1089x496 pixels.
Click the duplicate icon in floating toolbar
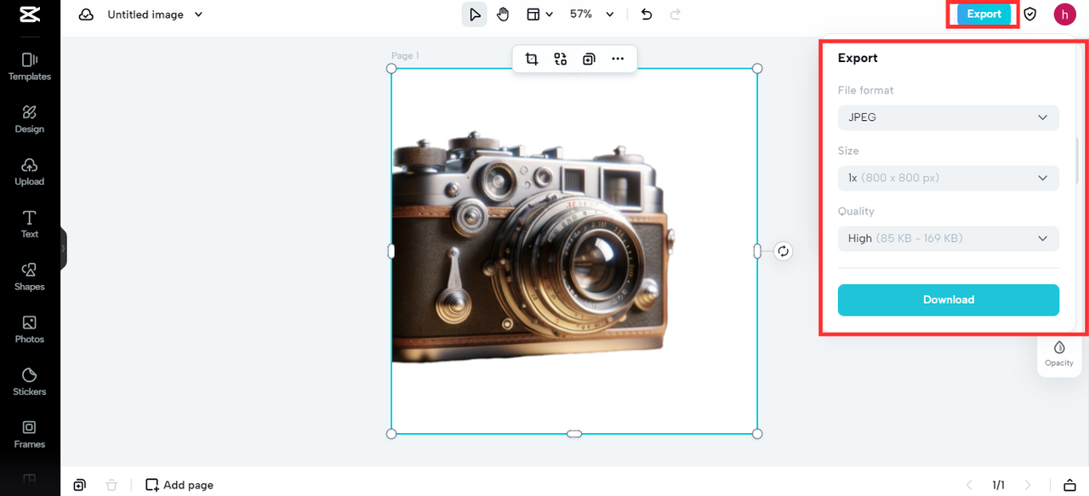589,59
